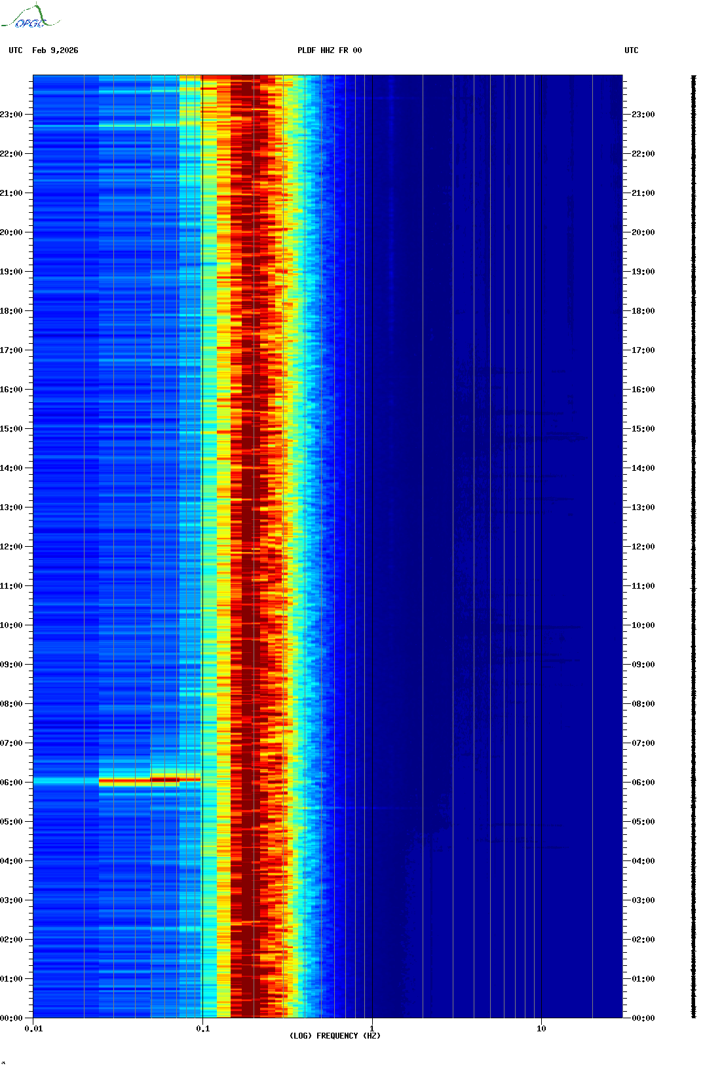Select the 00:00 tick on right time axis
The height and width of the screenshot is (1070, 722).
pyautogui.click(x=642, y=1018)
